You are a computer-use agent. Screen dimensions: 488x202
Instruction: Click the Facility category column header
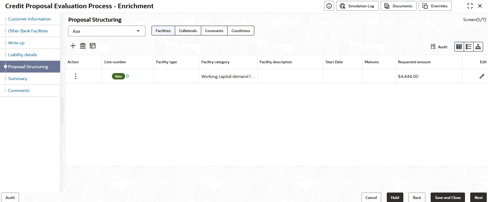point(215,62)
